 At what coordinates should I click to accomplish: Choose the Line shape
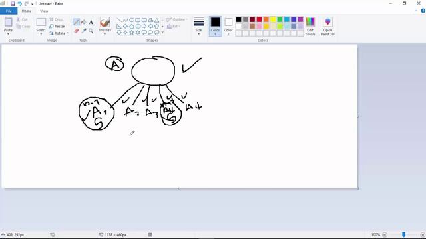point(119,20)
